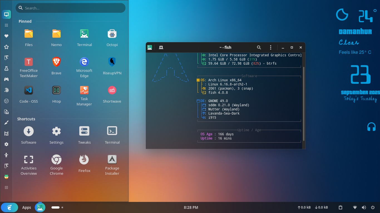Image resolution: width=380 pixels, height=213 pixels.
Task: Click the terminal app icon in its titlebar
Action: (150, 47)
